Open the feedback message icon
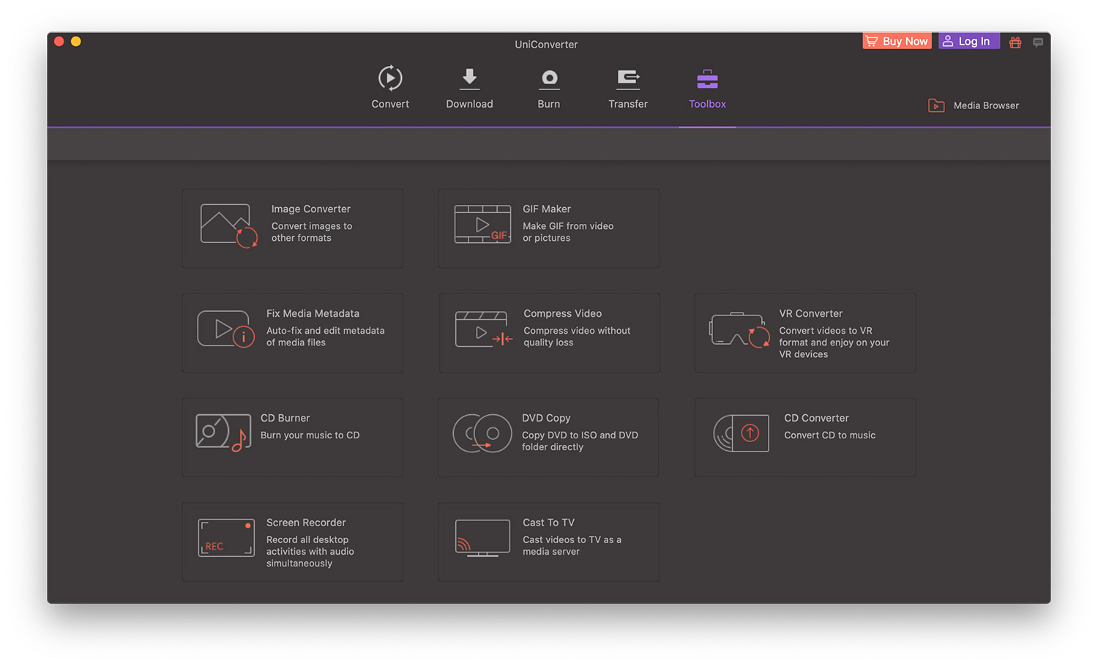 point(1037,42)
